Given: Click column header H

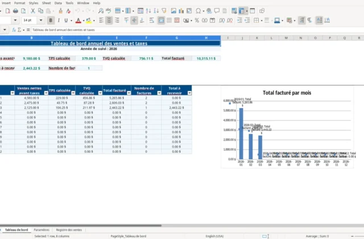Looking at the screenshot, I should [206, 38].
